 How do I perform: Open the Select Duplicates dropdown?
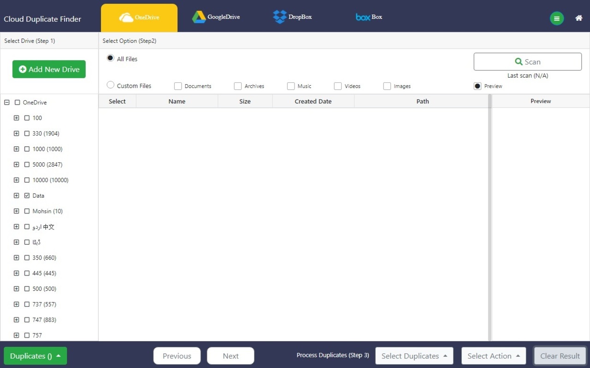click(x=413, y=356)
